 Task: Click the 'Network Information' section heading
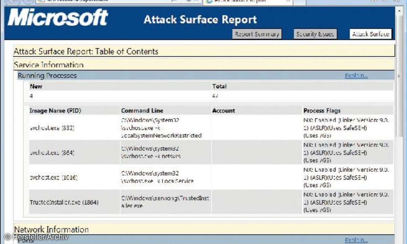pos(51,229)
